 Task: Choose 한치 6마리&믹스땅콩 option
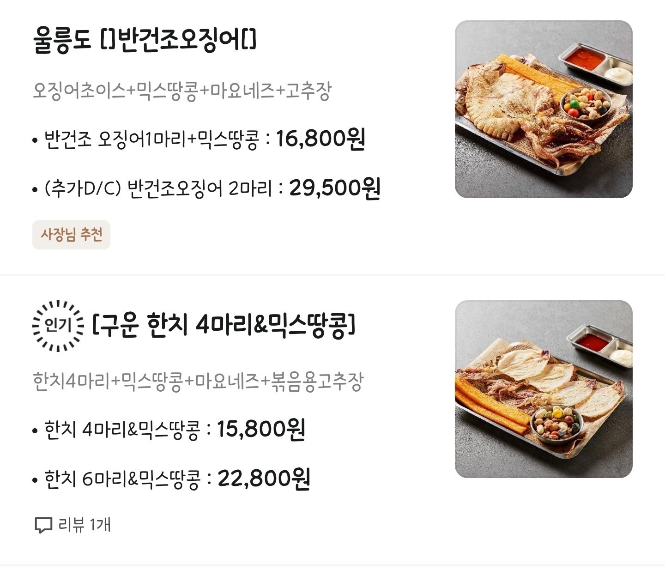tap(122, 479)
